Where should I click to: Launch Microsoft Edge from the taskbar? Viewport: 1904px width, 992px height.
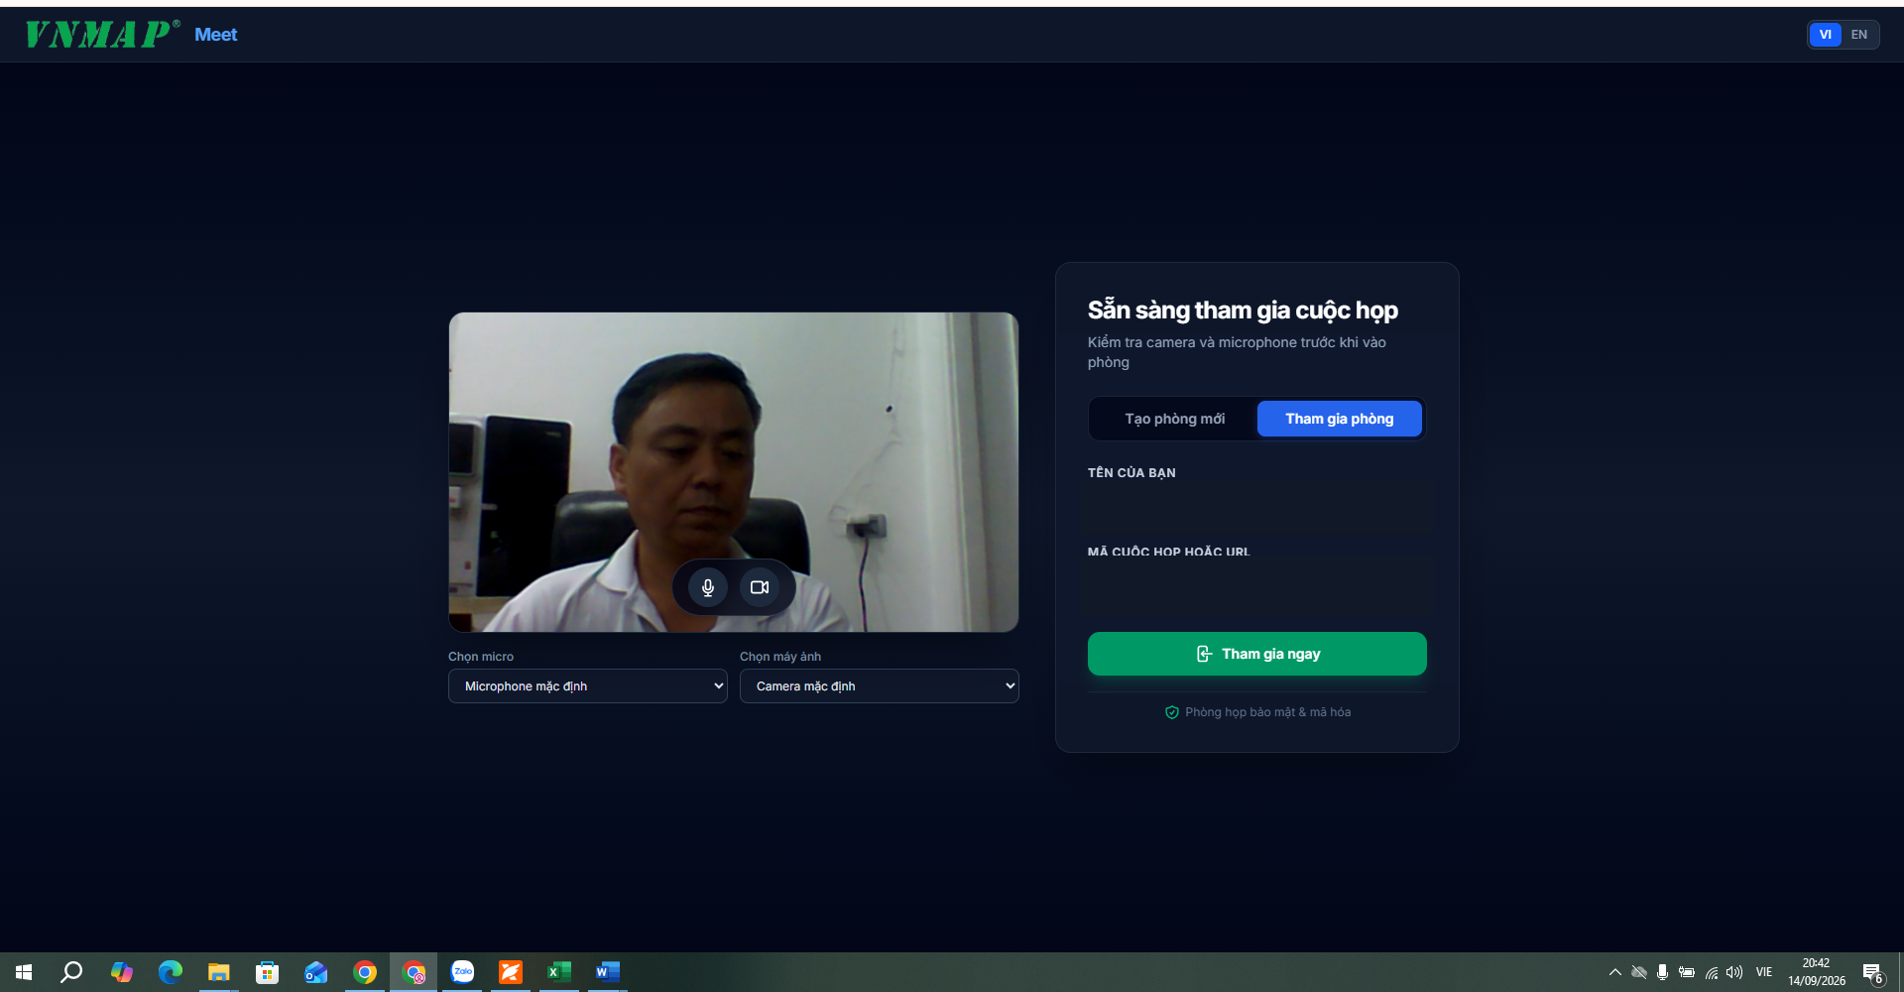click(x=170, y=972)
